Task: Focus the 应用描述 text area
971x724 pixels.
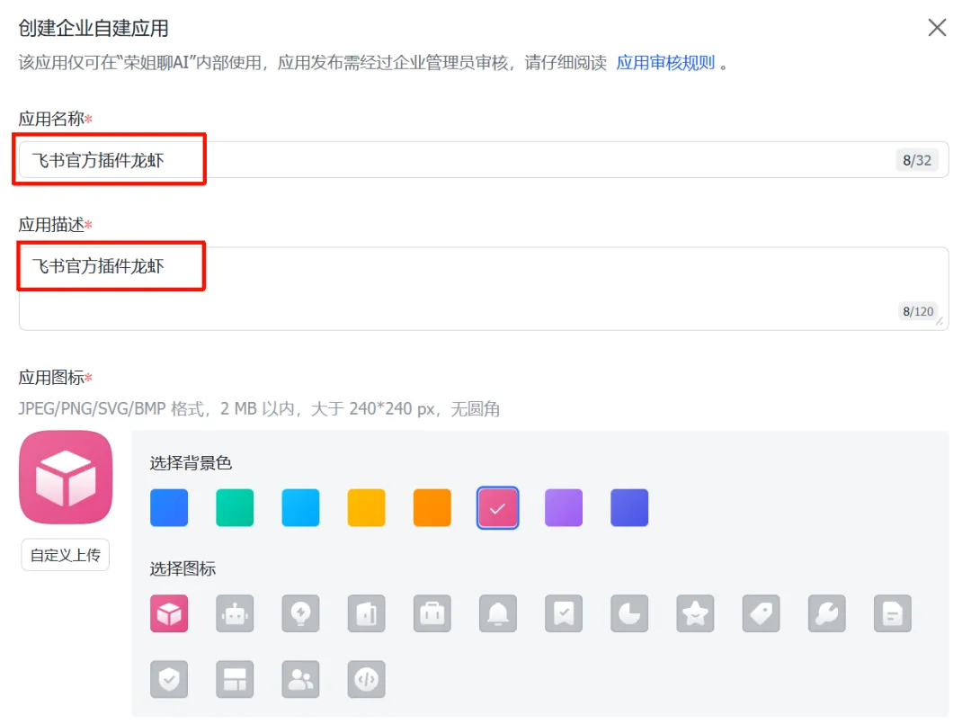Action: pos(484,289)
